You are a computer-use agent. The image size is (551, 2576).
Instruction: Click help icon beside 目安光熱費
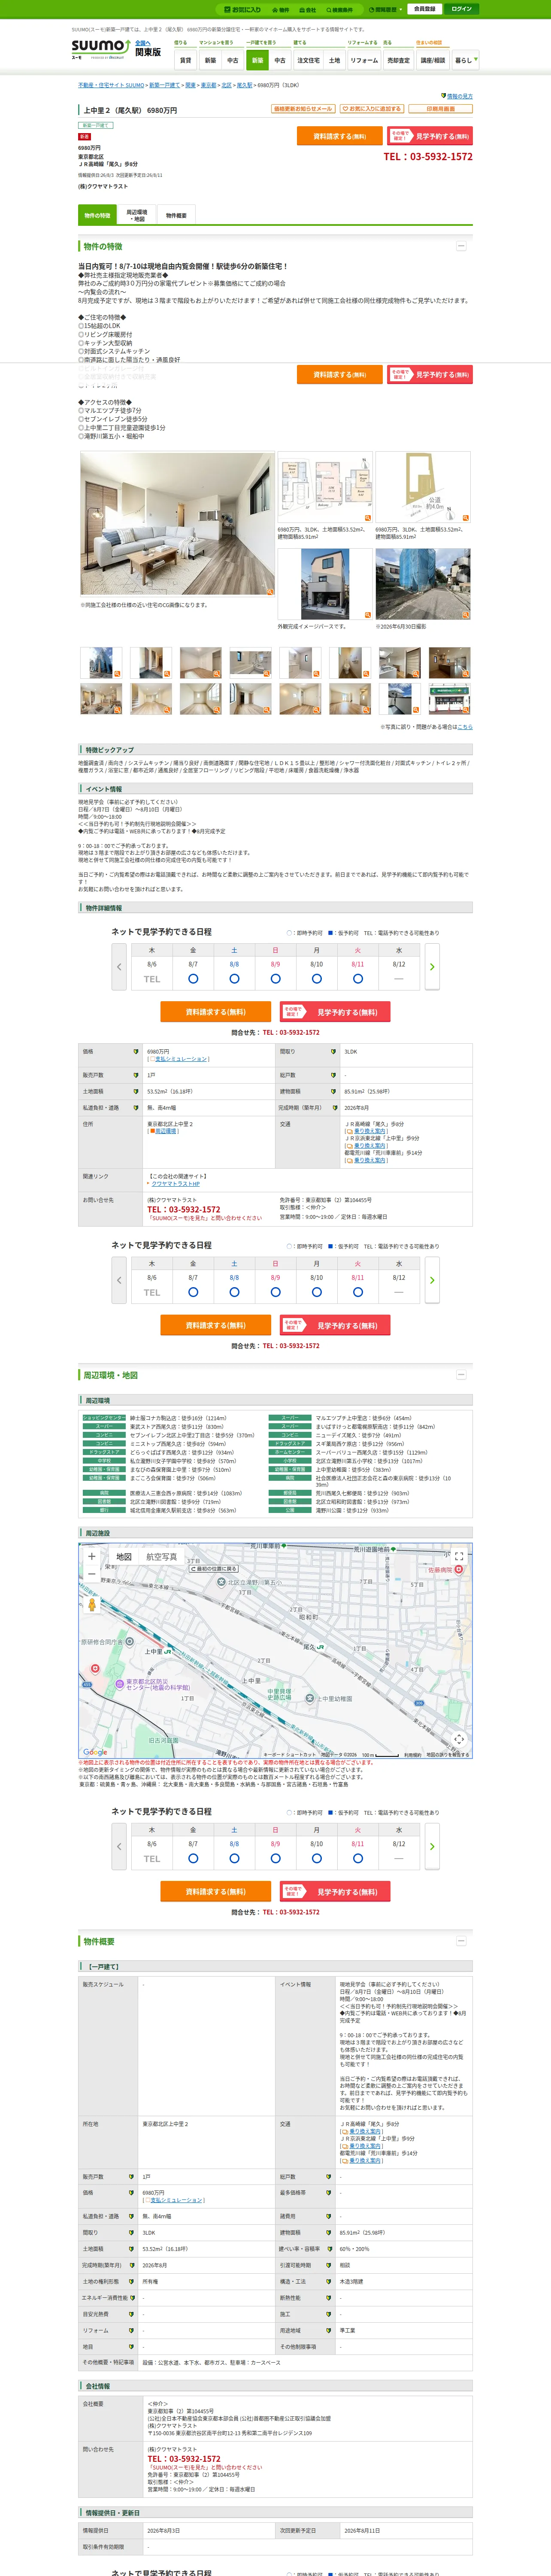[131, 2314]
